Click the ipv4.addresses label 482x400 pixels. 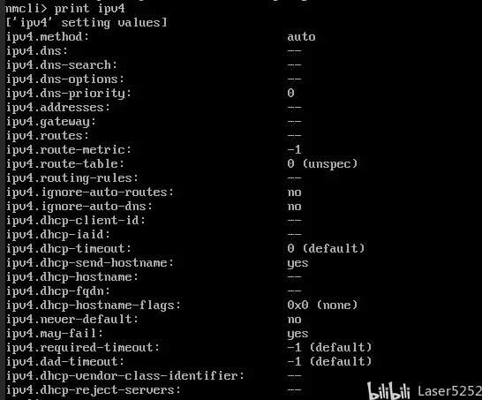tap(58, 108)
